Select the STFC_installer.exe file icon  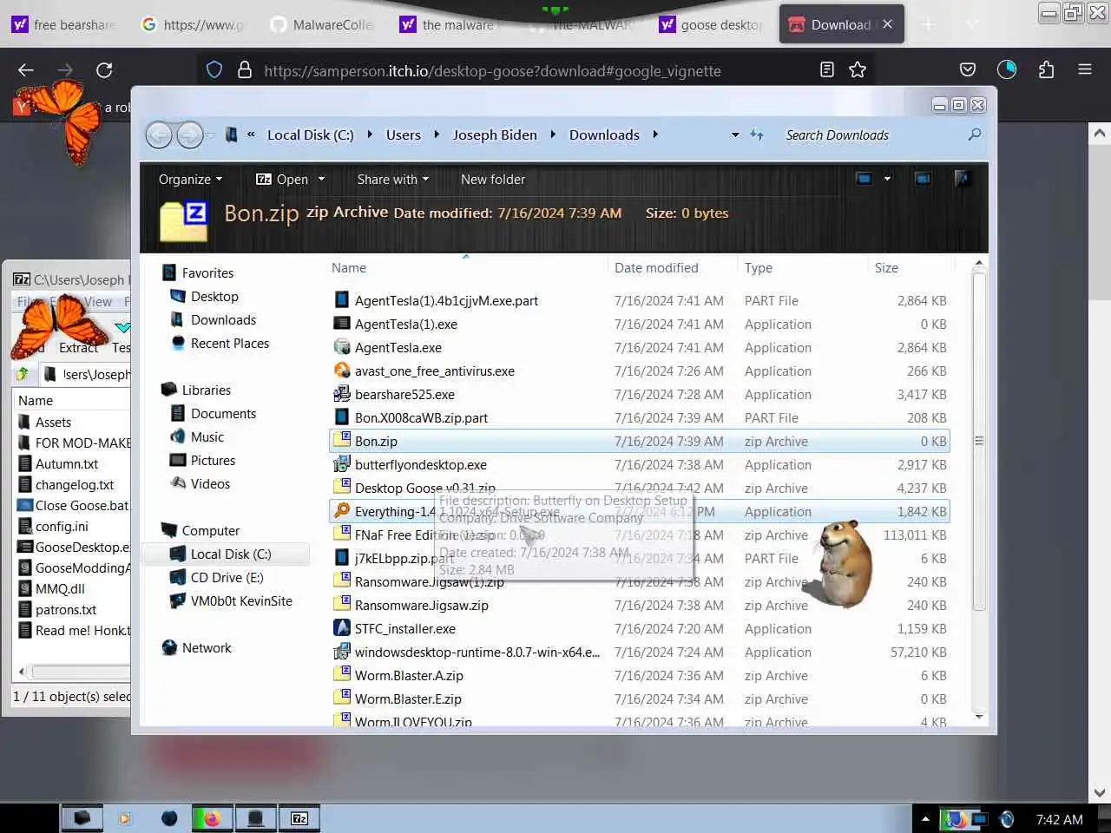tap(342, 628)
